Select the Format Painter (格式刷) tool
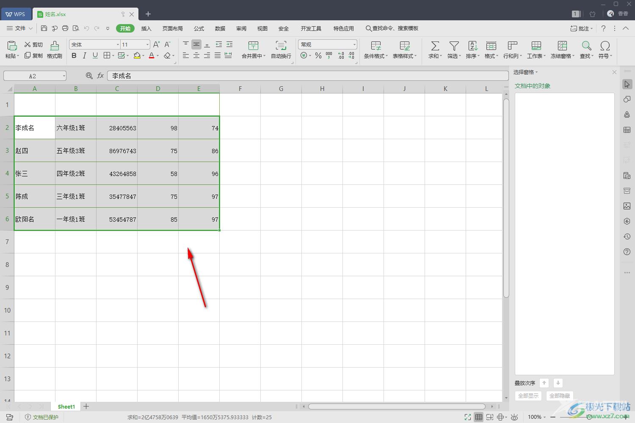635x423 pixels. coord(55,50)
